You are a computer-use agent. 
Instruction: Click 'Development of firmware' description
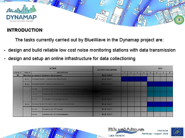(53, 109)
